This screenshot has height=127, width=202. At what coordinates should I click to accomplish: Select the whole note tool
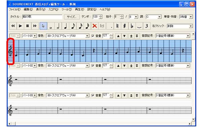click(50, 26)
